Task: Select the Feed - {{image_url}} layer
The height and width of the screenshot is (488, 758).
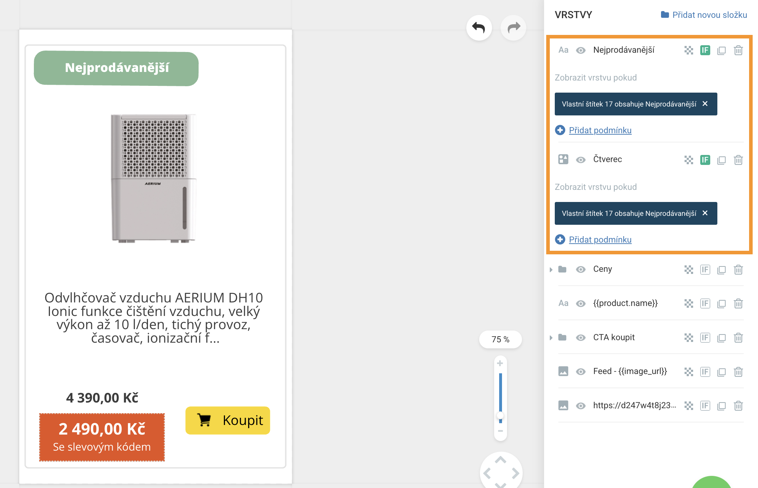Action: 630,372
